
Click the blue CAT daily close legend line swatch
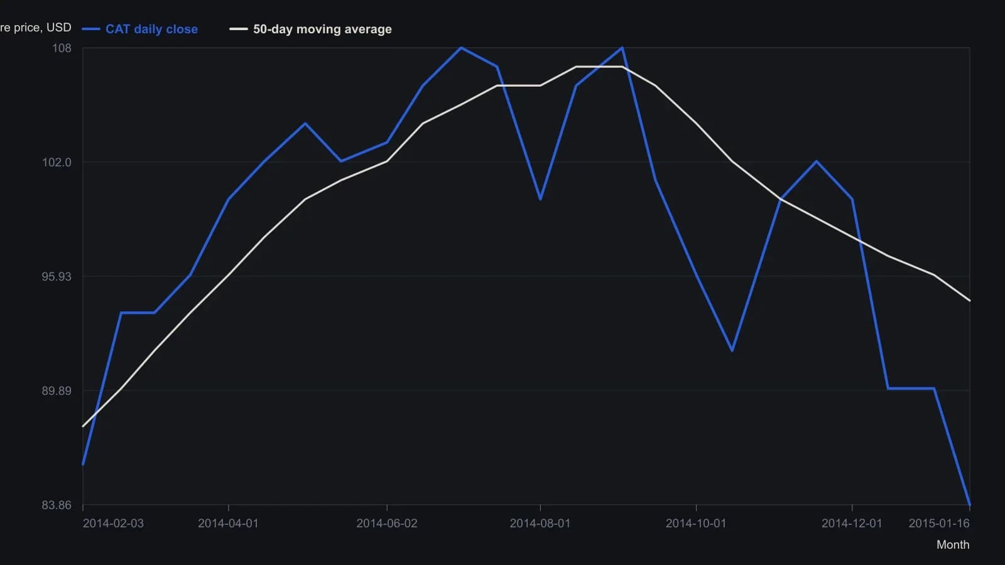(x=91, y=29)
